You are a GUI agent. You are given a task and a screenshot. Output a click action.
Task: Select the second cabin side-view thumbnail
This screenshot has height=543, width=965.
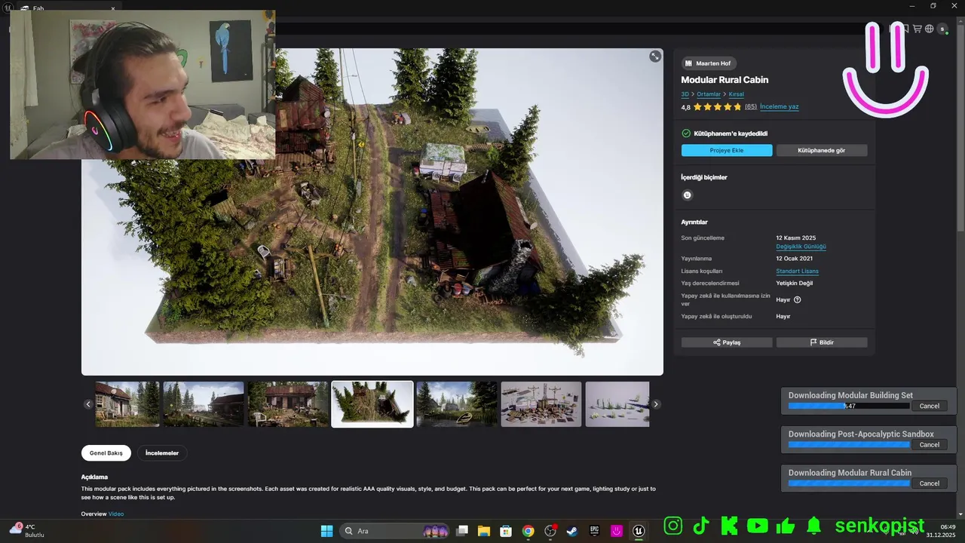click(x=204, y=404)
